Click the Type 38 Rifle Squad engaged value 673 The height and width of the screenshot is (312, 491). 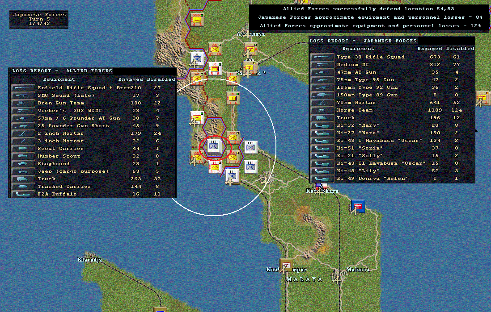coord(435,57)
